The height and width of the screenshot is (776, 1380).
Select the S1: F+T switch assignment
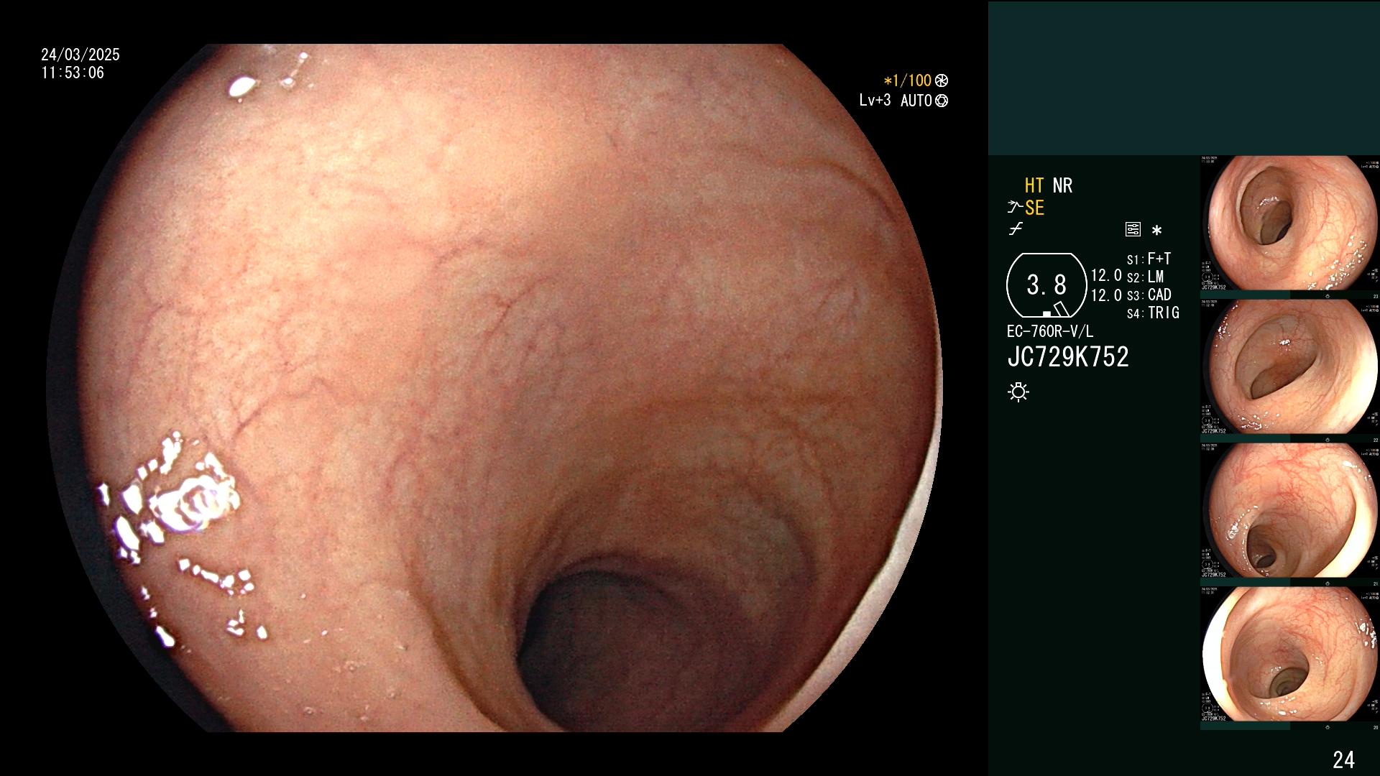pos(1149,259)
